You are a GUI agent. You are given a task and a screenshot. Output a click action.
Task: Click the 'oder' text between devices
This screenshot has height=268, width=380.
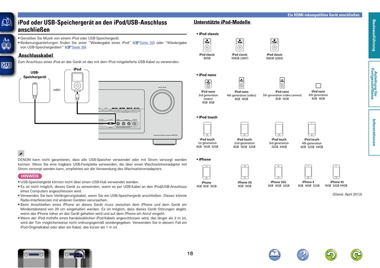[x=57, y=90]
